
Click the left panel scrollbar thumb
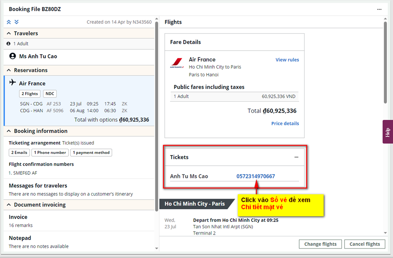[157, 116]
